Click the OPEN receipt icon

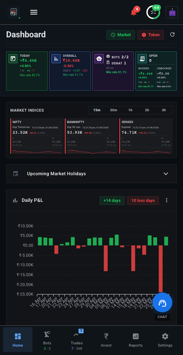click(142, 59)
